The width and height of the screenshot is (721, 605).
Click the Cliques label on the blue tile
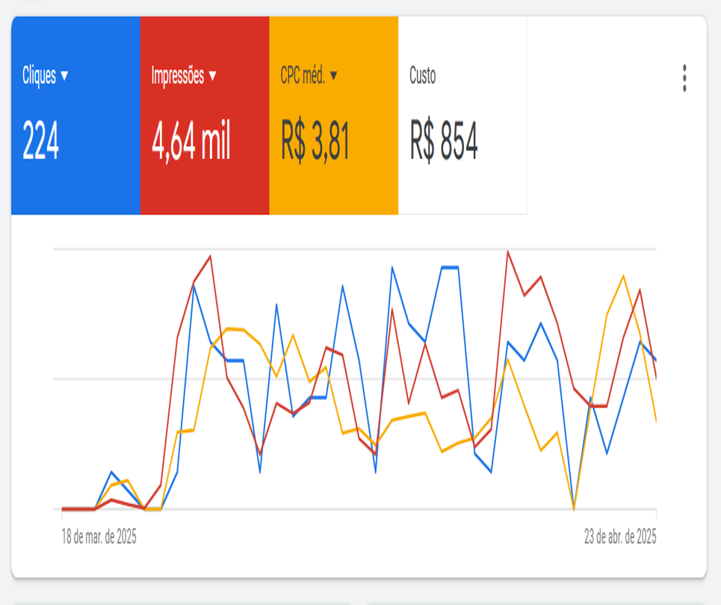click(39, 76)
